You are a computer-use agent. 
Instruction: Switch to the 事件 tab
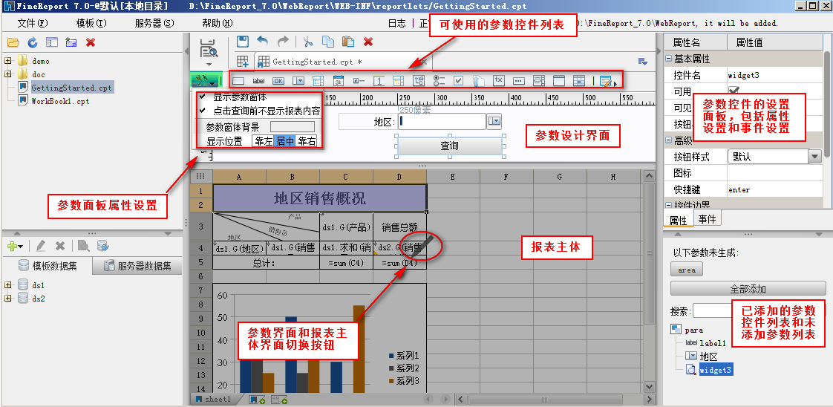[707, 219]
